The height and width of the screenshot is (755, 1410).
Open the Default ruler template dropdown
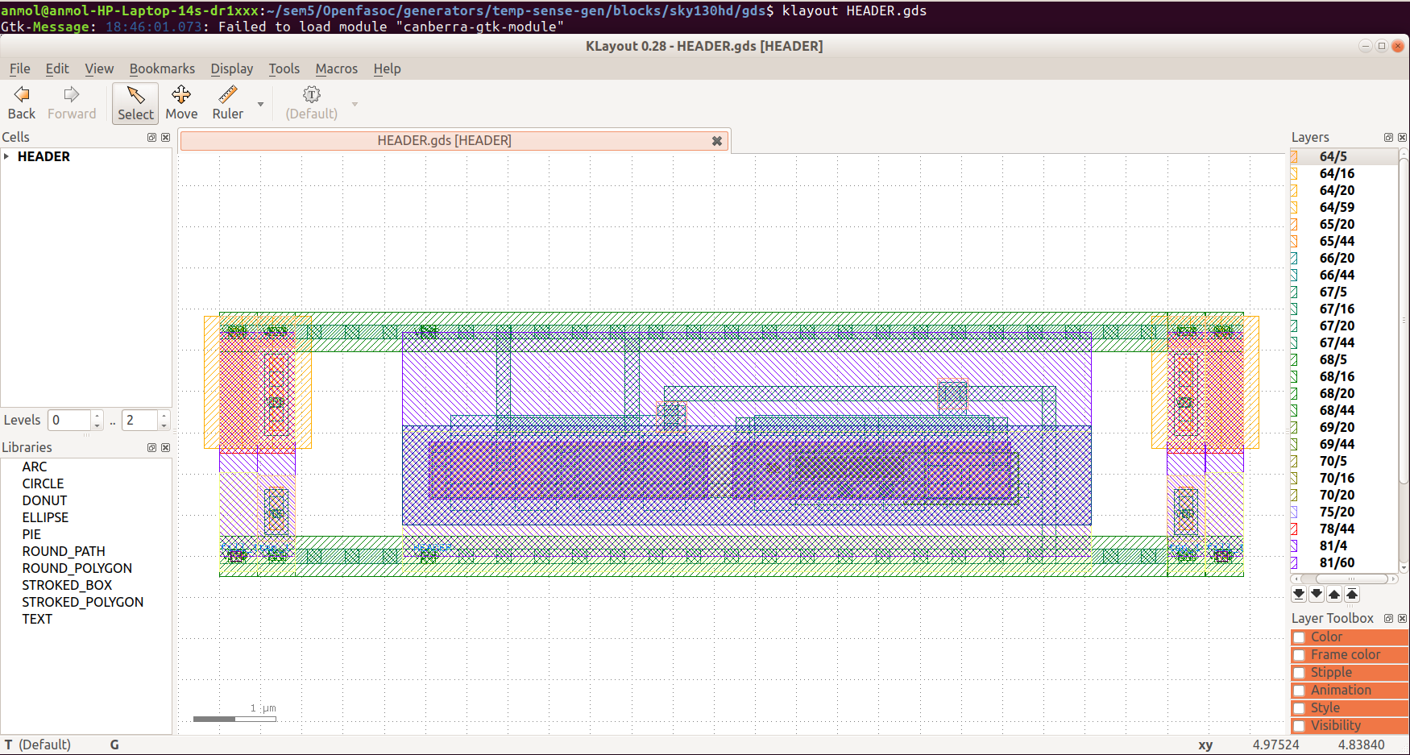355,103
